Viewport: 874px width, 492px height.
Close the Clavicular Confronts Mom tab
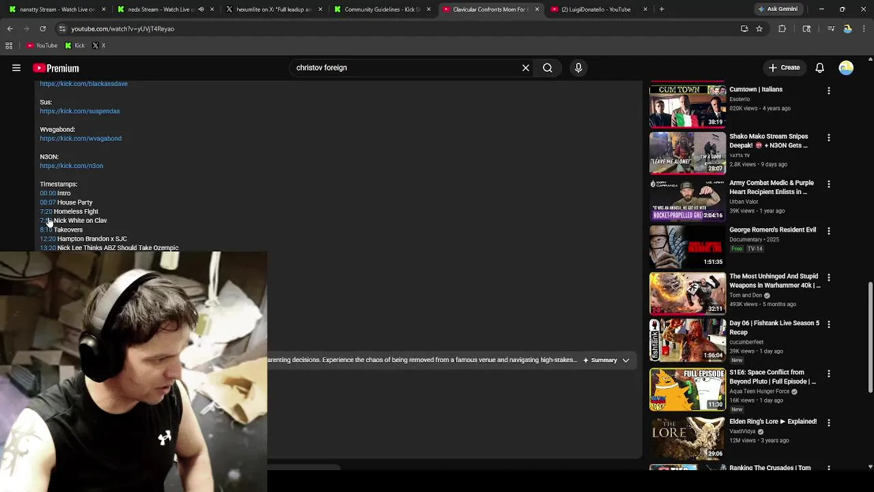[x=537, y=9]
